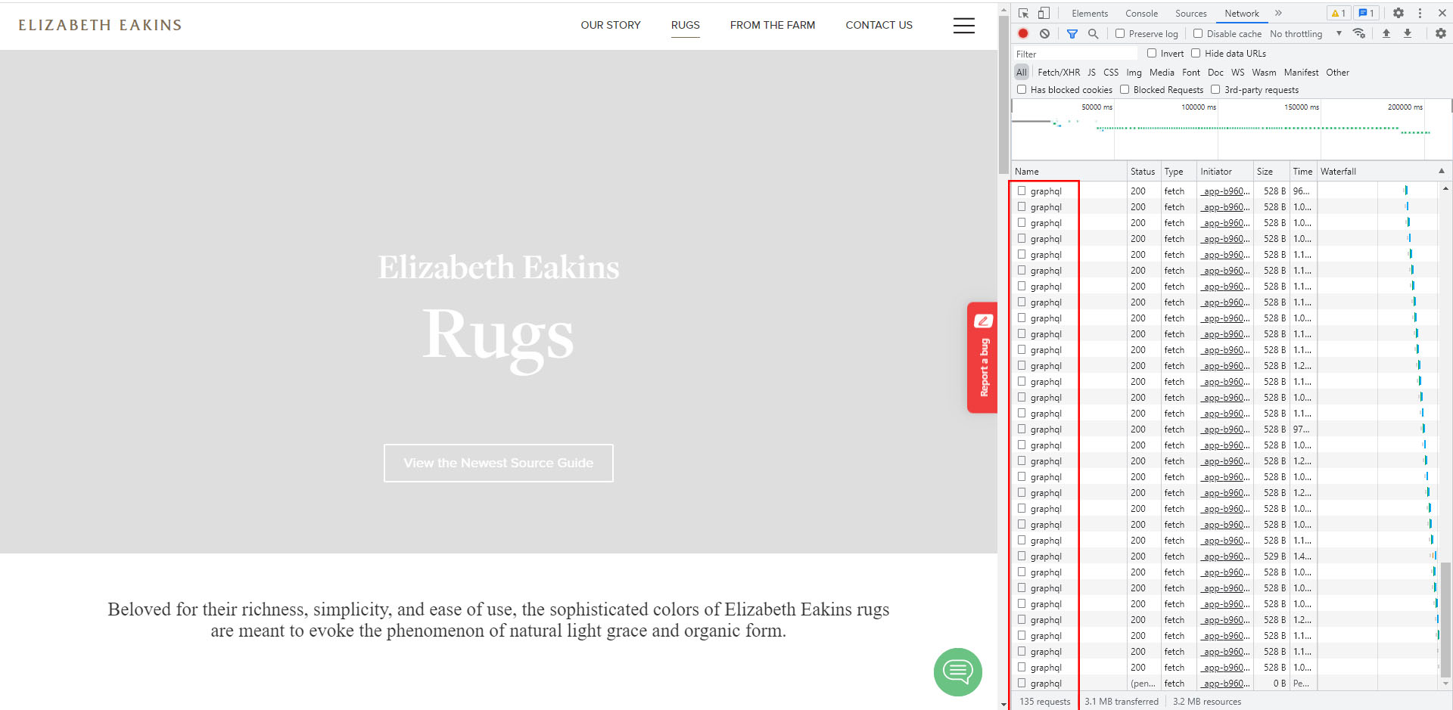Click the 529 B size graphql row
The height and width of the screenshot is (710, 1453).
(x=1224, y=557)
